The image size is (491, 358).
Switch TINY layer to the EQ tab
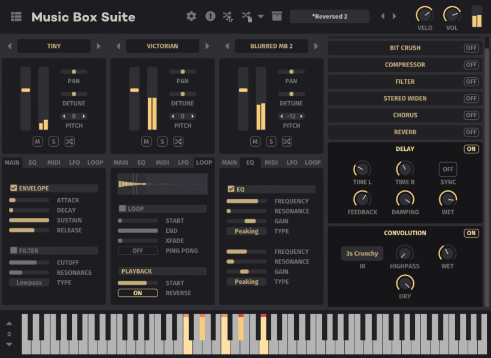click(x=32, y=163)
